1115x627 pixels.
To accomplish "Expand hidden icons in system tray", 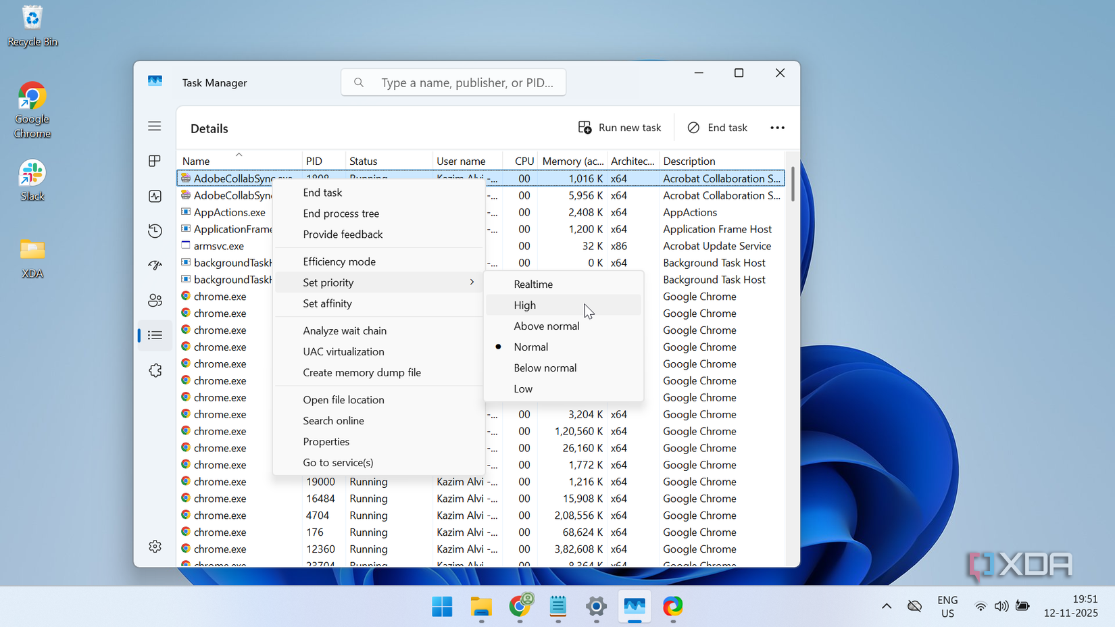I will click(887, 606).
